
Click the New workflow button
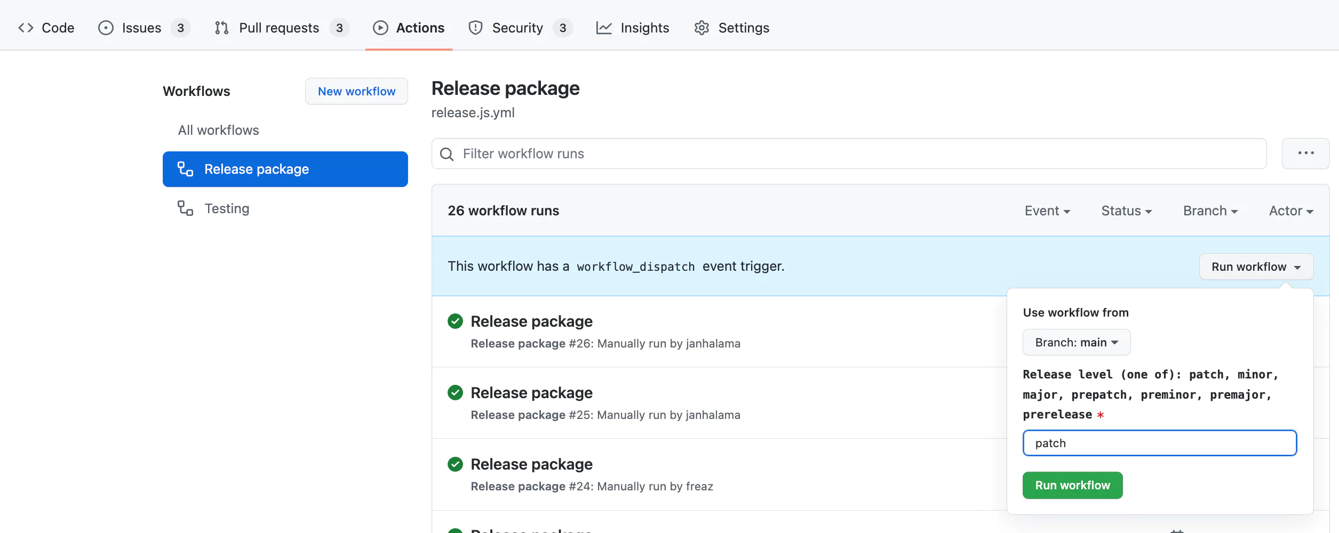pyautogui.click(x=356, y=91)
